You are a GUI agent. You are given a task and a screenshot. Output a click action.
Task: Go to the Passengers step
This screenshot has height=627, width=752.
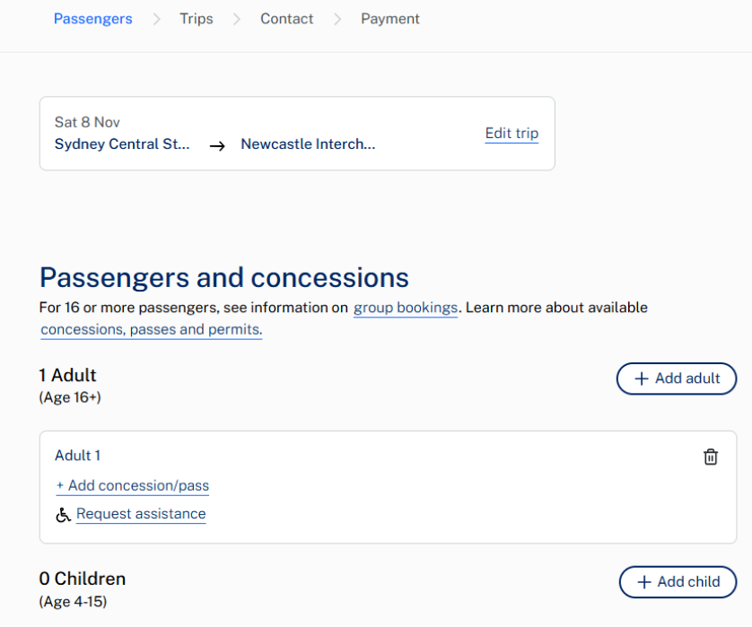[92, 19]
